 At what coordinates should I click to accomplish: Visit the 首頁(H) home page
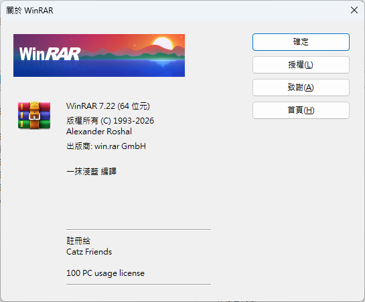[301, 110]
